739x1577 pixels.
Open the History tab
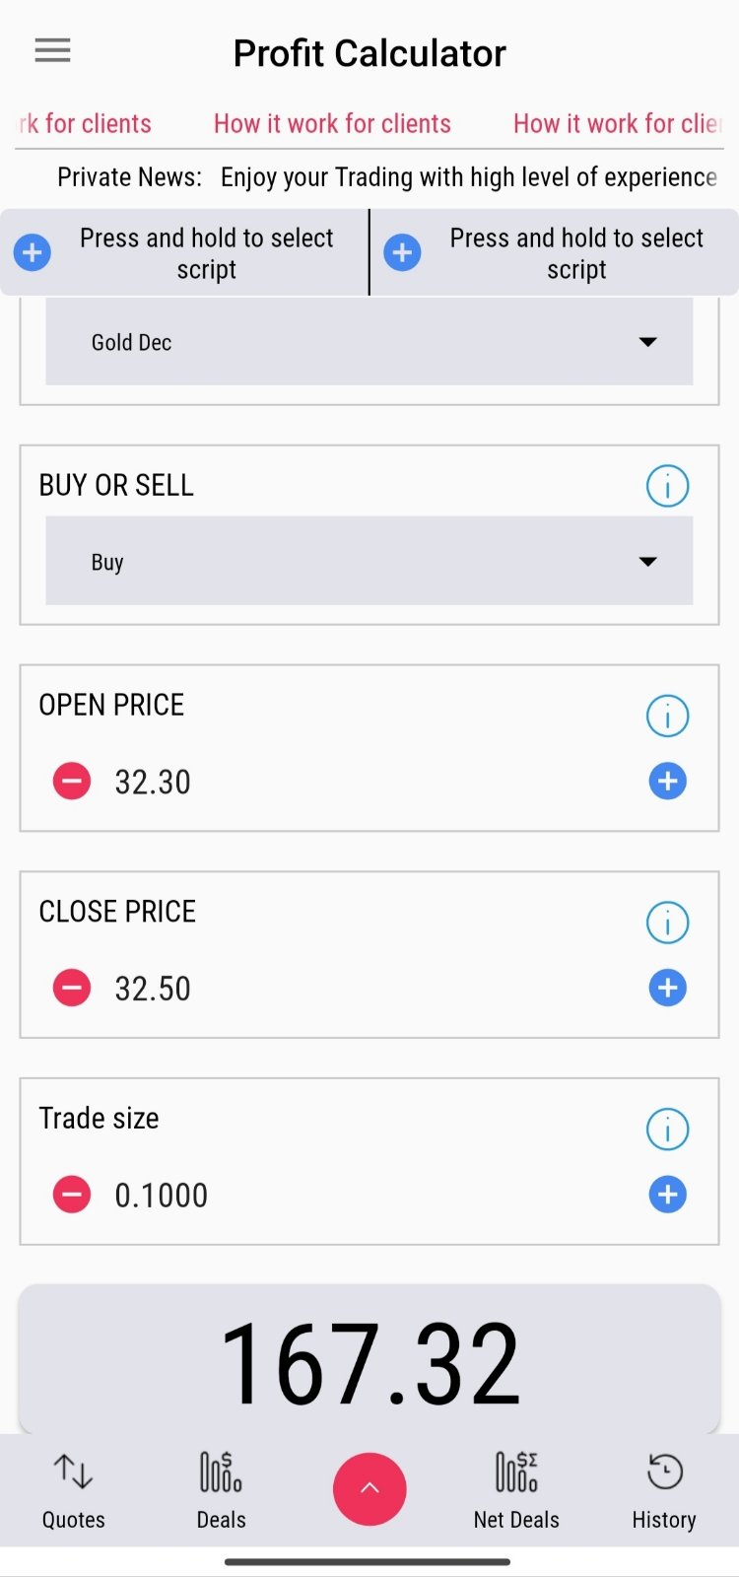tap(664, 1490)
